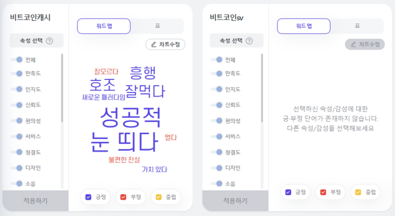This screenshot has width=395, height=216.
Task: Click help icon beside 속성 선택 in 비트코인캐시 panel
Action: pyautogui.click(x=50, y=41)
